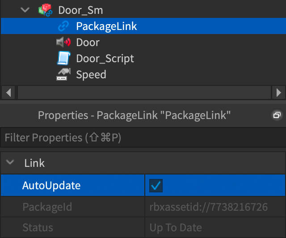Click the Door_Script script icon
The width and height of the screenshot is (286, 238).
[x=63, y=58]
